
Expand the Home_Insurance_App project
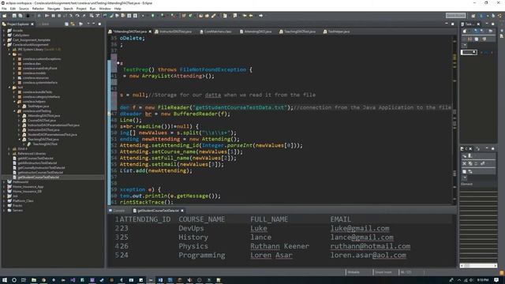[4, 187]
